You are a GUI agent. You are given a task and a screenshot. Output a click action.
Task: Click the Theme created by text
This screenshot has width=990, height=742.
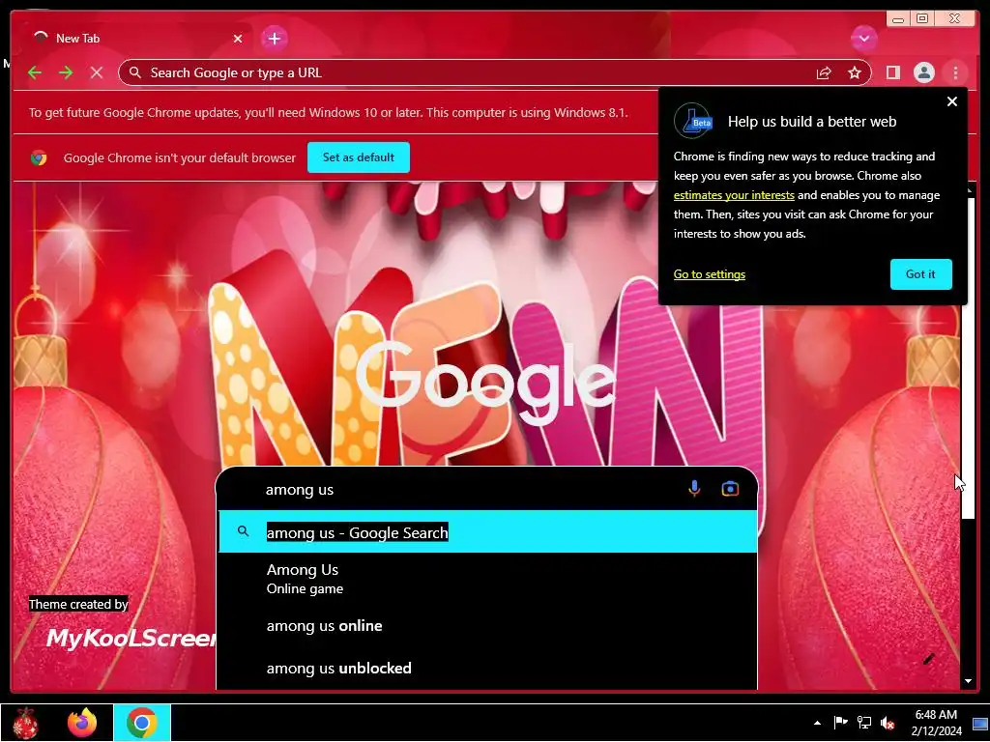pos(78,605)
